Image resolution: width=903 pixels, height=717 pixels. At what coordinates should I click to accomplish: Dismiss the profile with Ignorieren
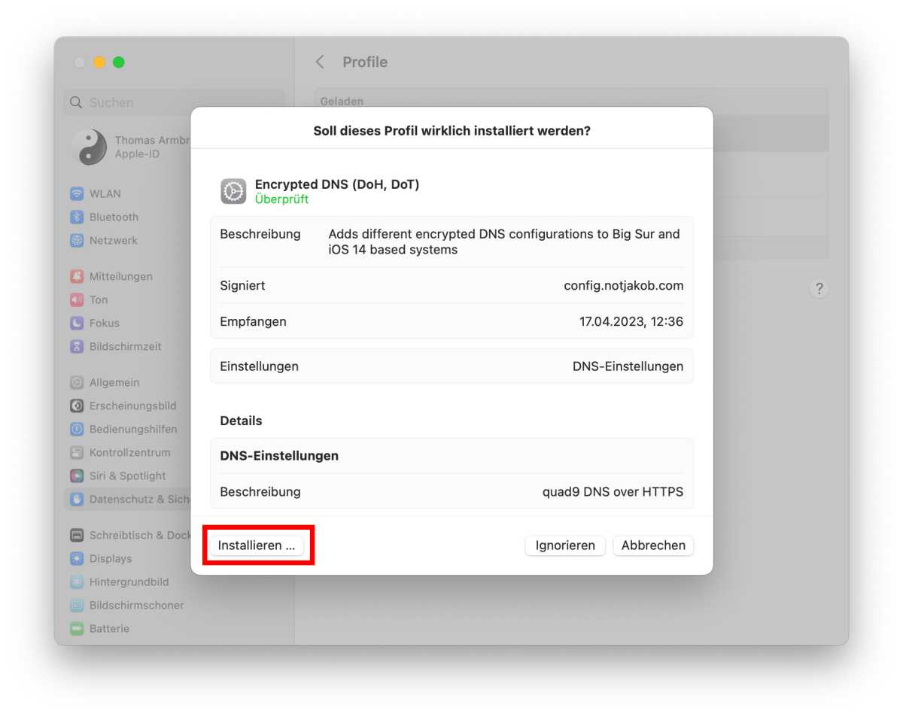point(564,545)
